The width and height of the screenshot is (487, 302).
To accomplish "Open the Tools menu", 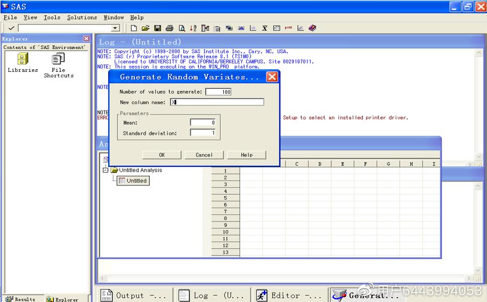I will coord(52,18).
